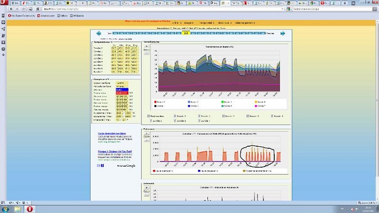Open the Opera main menu button
The height and width of the screenshot is (213, 379).
coord(3,3)
